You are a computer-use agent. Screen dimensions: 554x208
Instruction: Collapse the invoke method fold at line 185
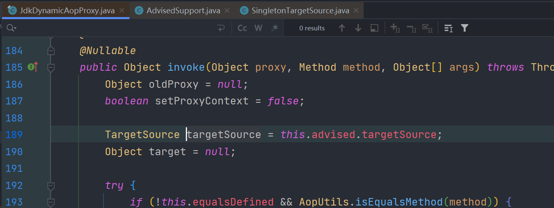(51, 67)
